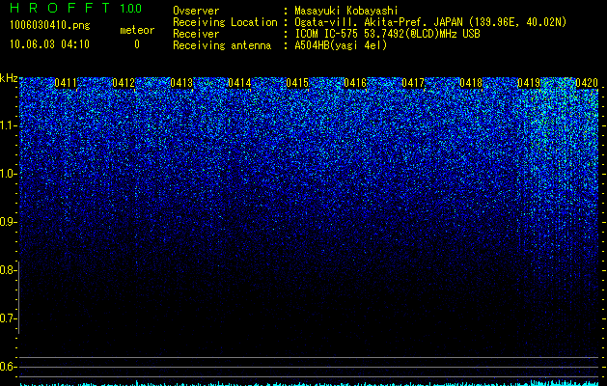The width and height of the screenshot is (607, 386).
Task: Click the Ovserver label
Action: [x=196, y=11]
